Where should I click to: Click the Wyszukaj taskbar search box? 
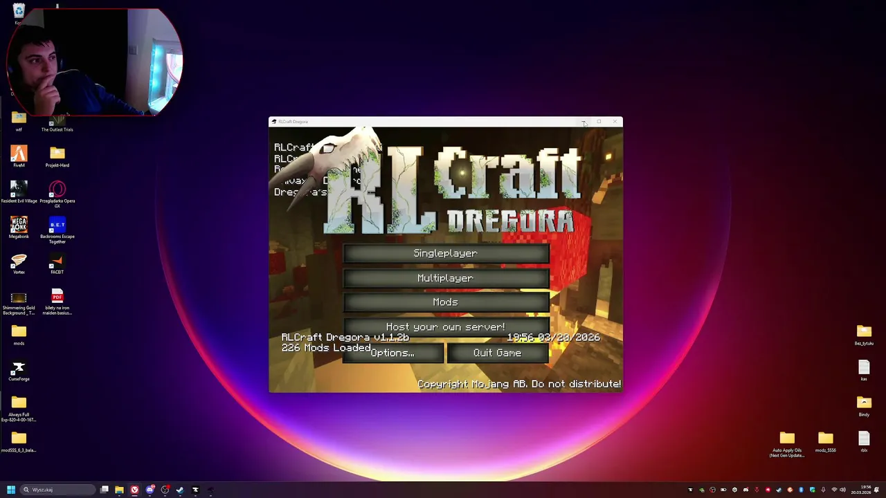58,490
